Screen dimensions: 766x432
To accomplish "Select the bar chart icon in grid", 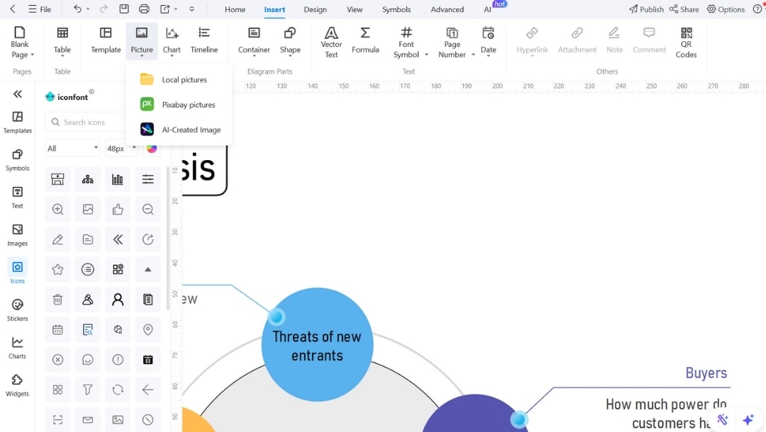I will tap(118, 179).
